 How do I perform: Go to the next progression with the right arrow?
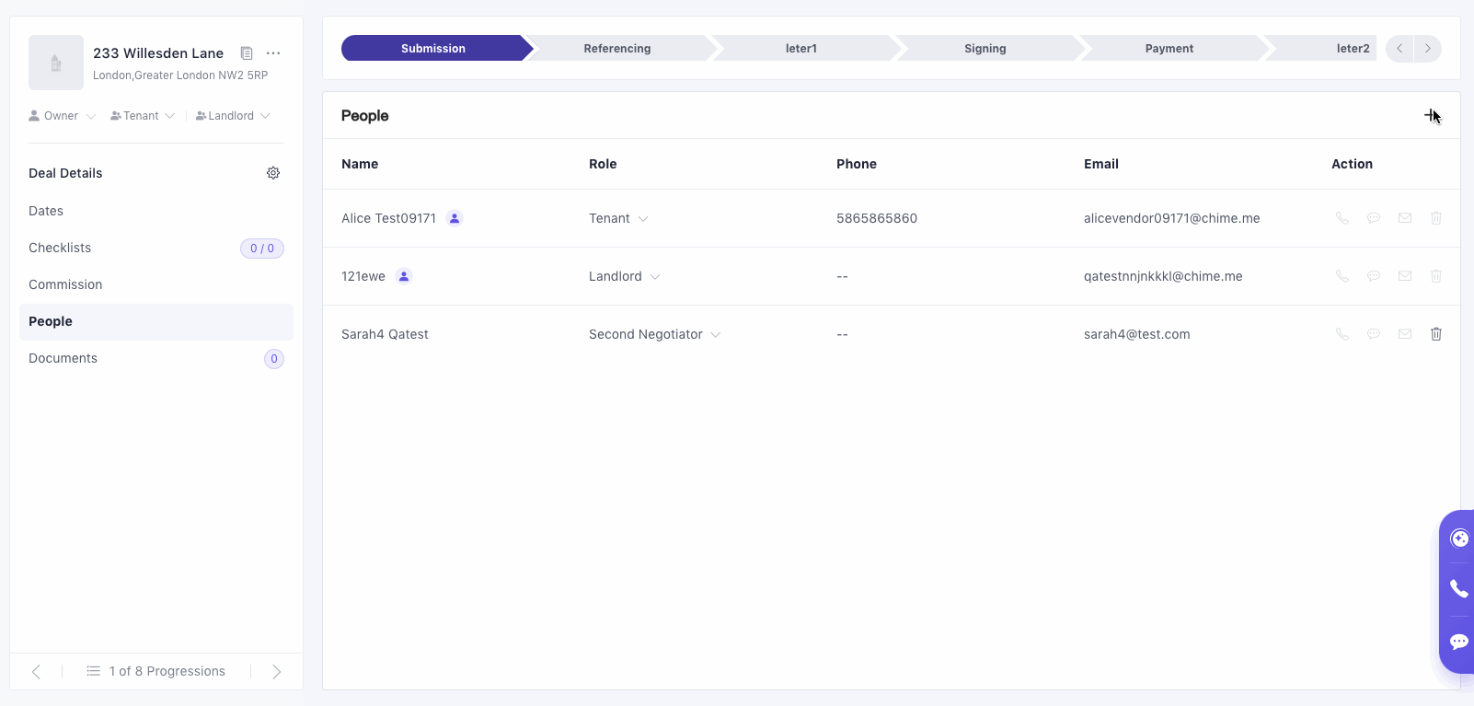pos(276,672)
